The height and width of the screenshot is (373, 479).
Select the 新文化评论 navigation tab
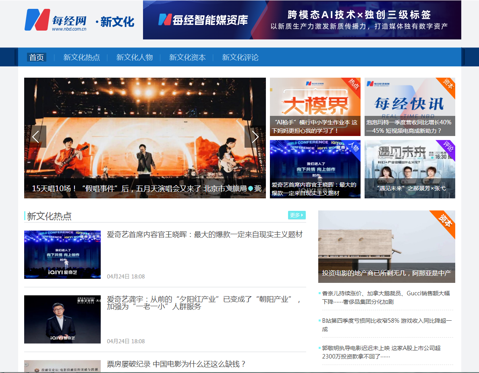point(240,57)
